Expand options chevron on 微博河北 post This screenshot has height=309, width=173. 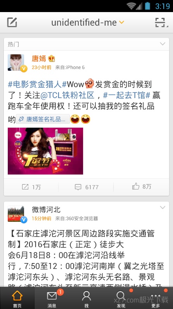(x=163, y=207)
